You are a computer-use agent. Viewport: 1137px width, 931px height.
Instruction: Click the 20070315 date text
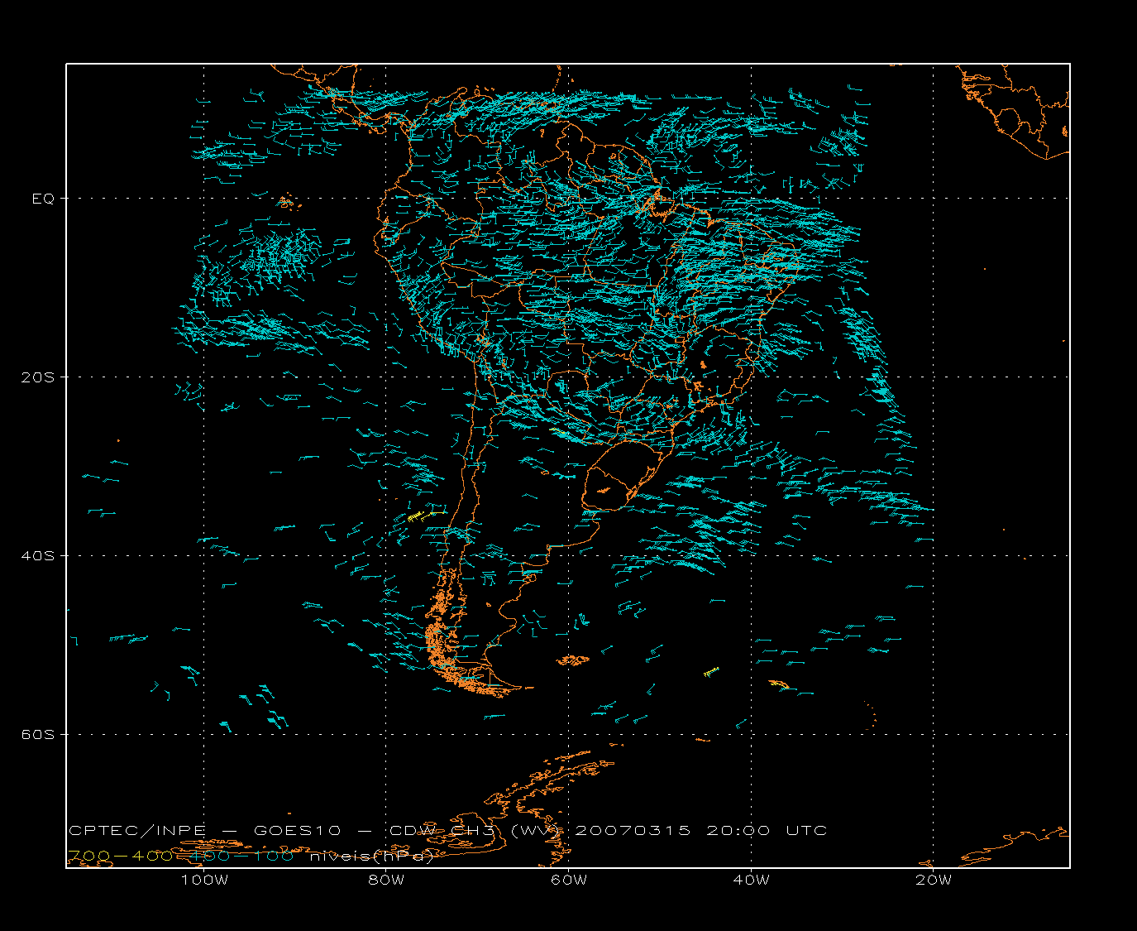(x=633, y=831)
